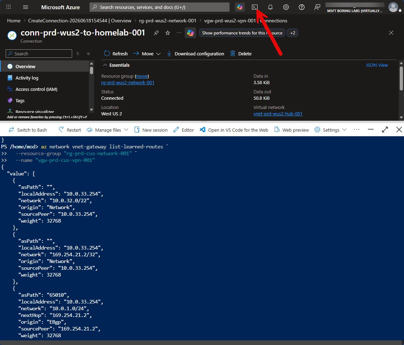Screen dimensions: 404x345
Task: Collapse the resource menu sidebar
Action: pos(88,54)
